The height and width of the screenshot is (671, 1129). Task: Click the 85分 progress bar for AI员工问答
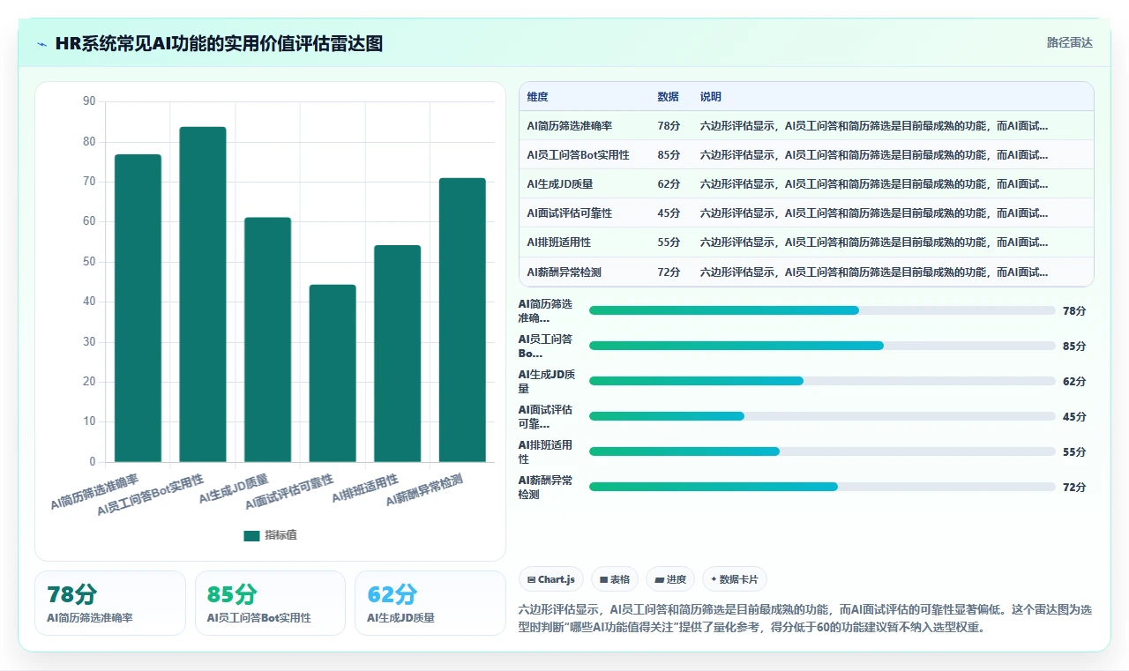coord(822,346)
